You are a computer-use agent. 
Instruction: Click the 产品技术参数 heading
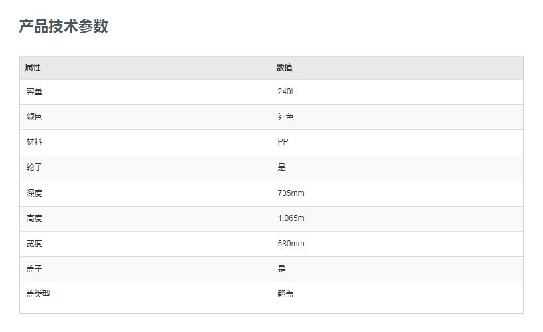[63, 27]
